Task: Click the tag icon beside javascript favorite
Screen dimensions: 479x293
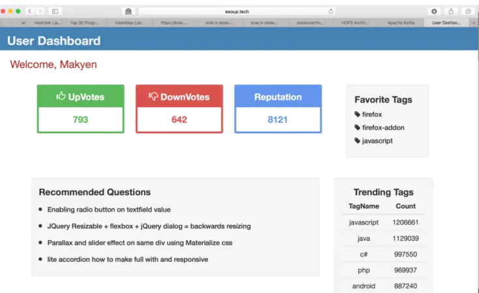Action: (x=357, y=140)
